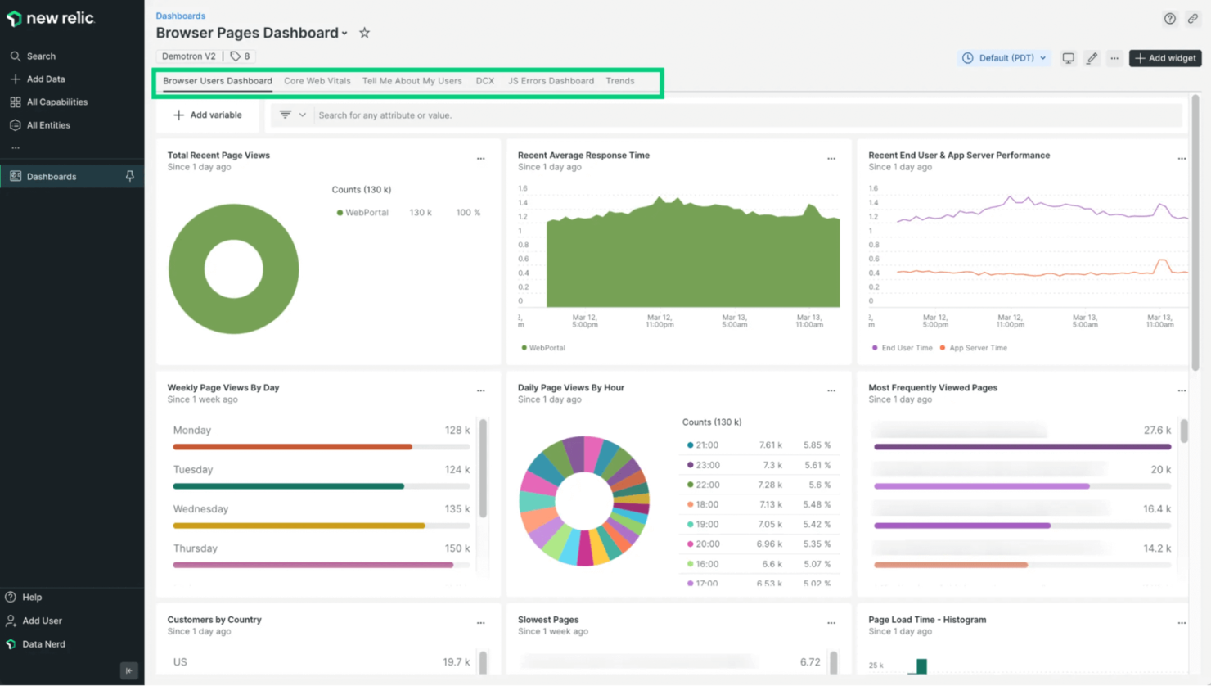
Task: Open Total Recent Page Views widget menu
Action: tap(481, 159)
